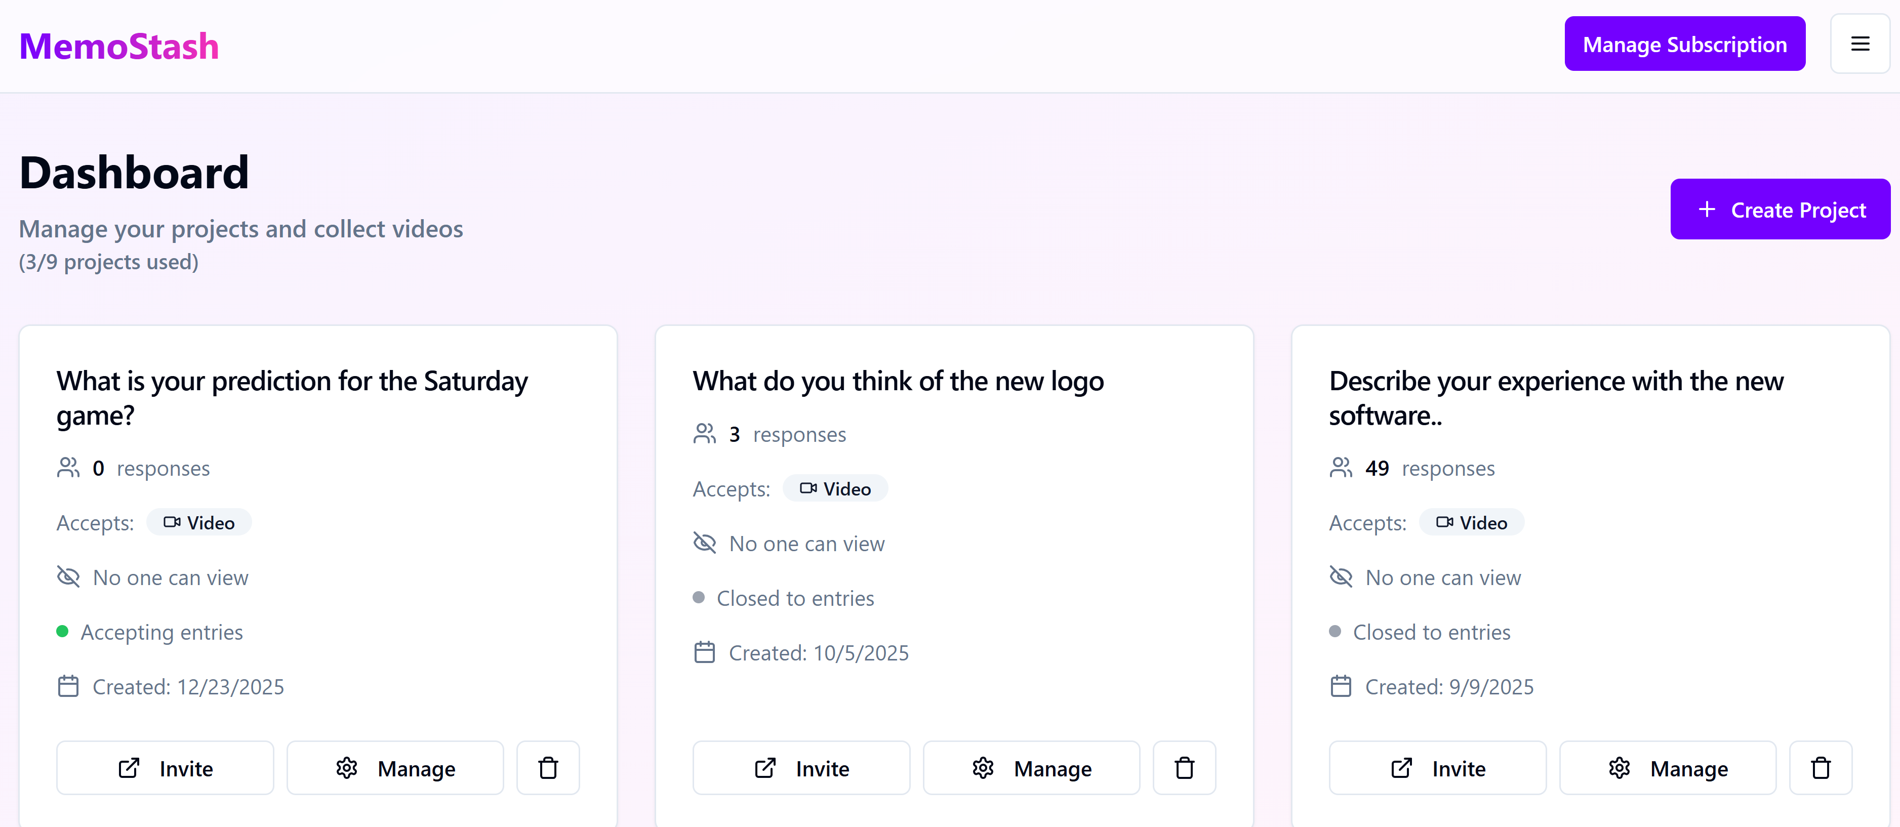Toggle the hidden-view eye icon on the software experience card
Screen dimensions: 1900x827
click(1341, 577)
